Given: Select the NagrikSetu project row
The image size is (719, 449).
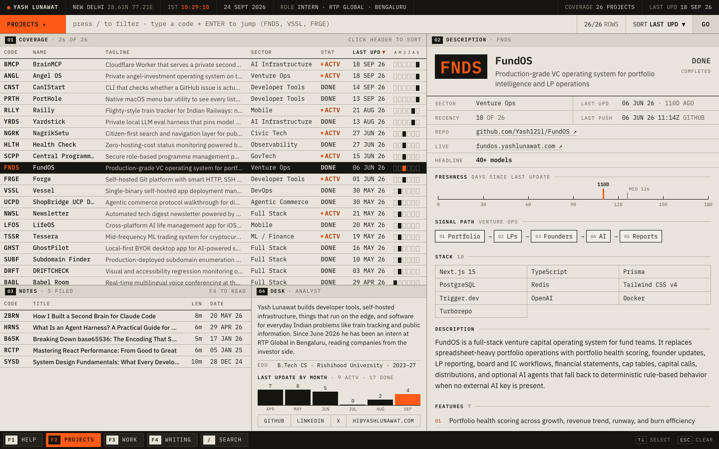Looking at the screenshot, I should (x=213, y=133).
